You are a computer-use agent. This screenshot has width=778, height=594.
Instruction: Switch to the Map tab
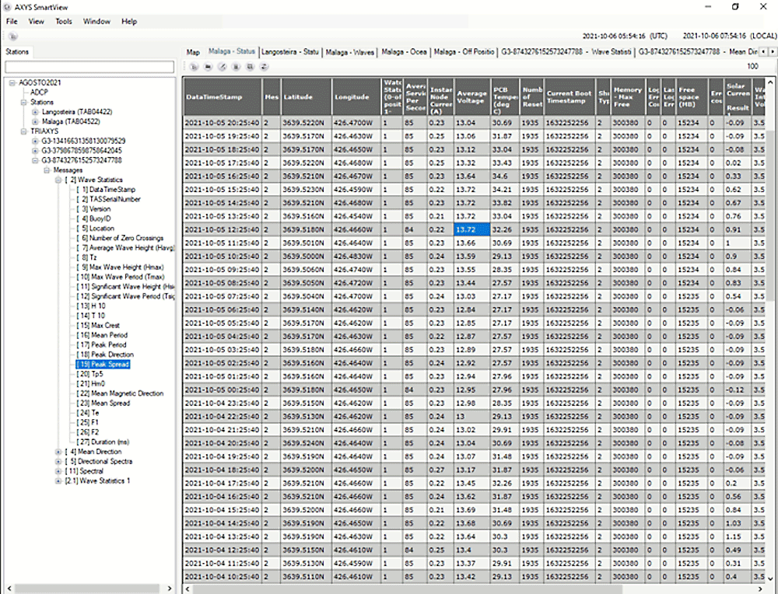tap(193, 52)
